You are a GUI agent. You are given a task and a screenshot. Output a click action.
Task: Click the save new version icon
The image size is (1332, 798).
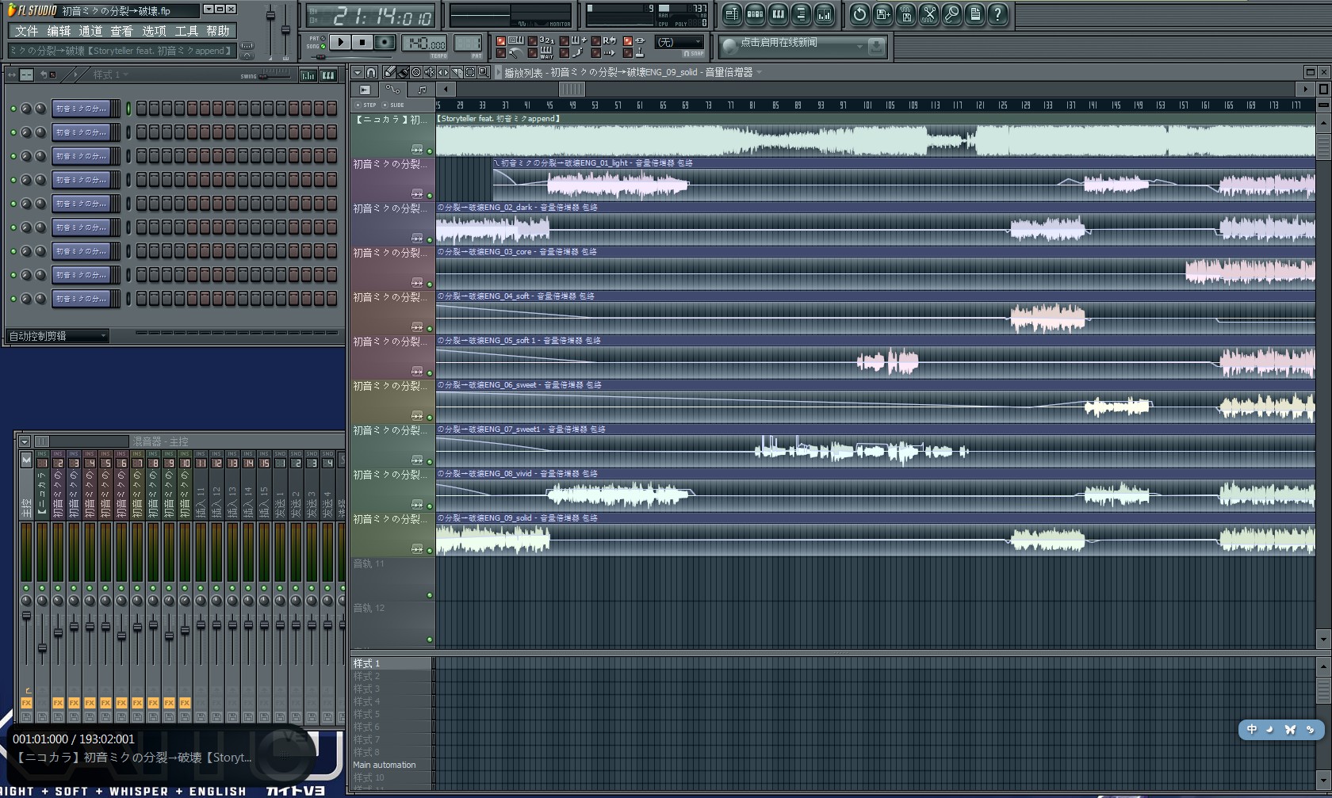[882, 14]
